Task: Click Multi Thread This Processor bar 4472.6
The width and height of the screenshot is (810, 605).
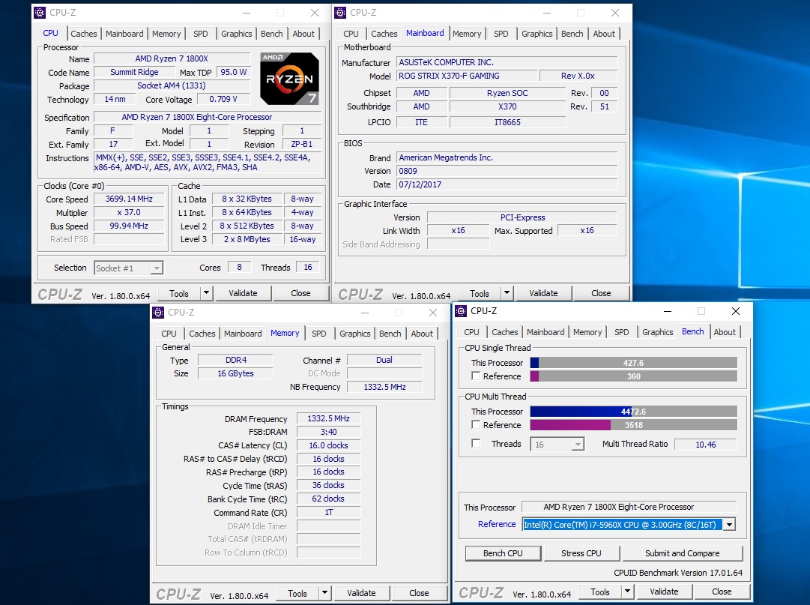Action: coord(633,412)
